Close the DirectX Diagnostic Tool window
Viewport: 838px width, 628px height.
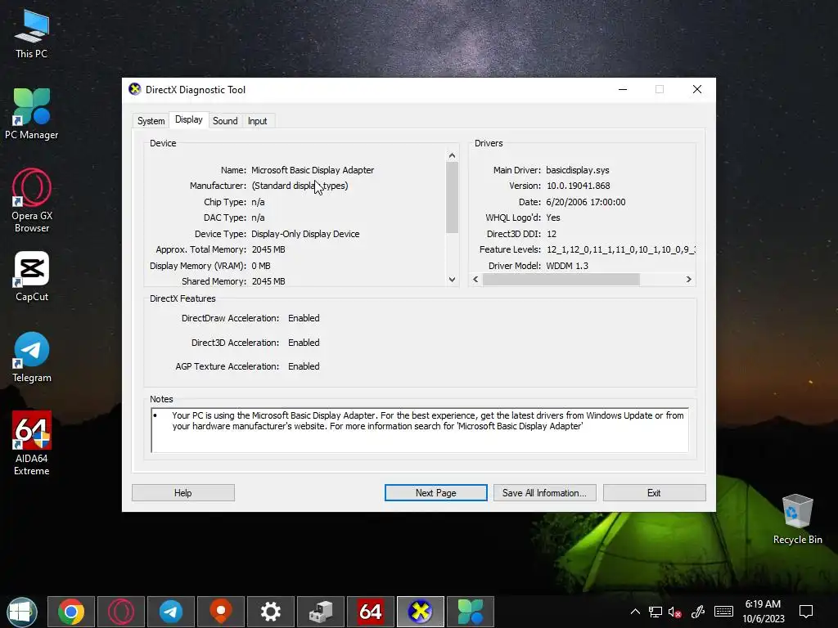697,89
